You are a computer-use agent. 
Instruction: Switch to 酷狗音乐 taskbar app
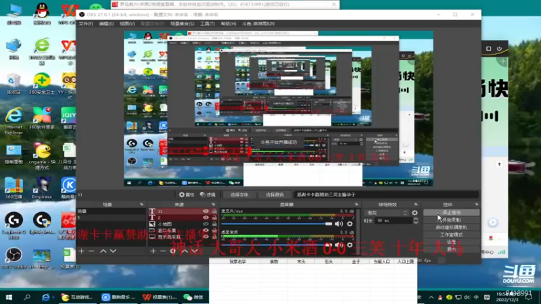[x=120, y=297]
